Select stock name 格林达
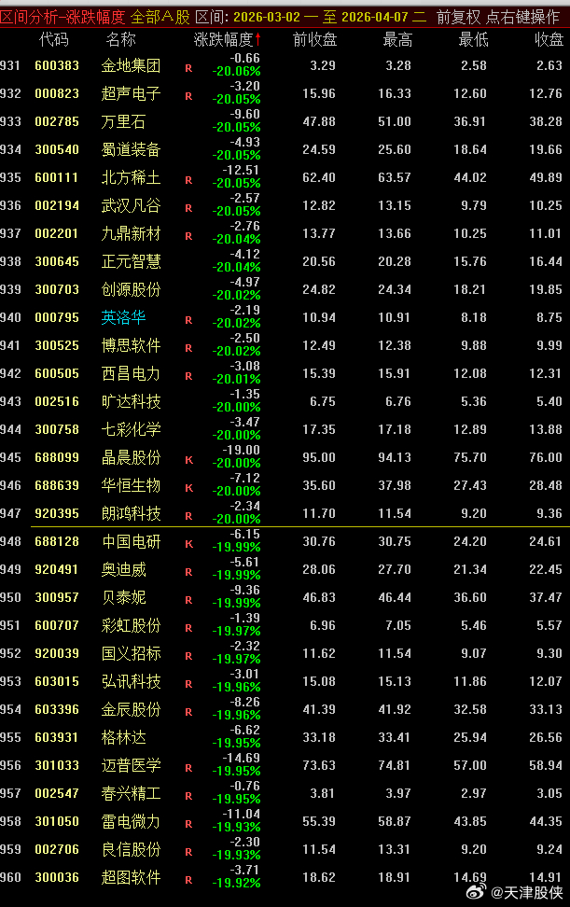The height and width of the screenshot is (907, 570). pos(124,737)
